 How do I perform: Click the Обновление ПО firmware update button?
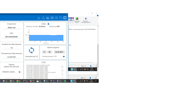click(x=32, y=52)
